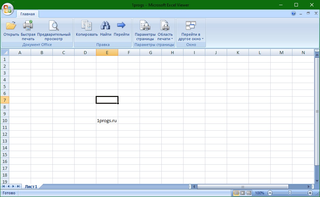The width and height of the screenshot is (320, 197).
Task: Restore the inner workbook window
Action: [308, 13]
